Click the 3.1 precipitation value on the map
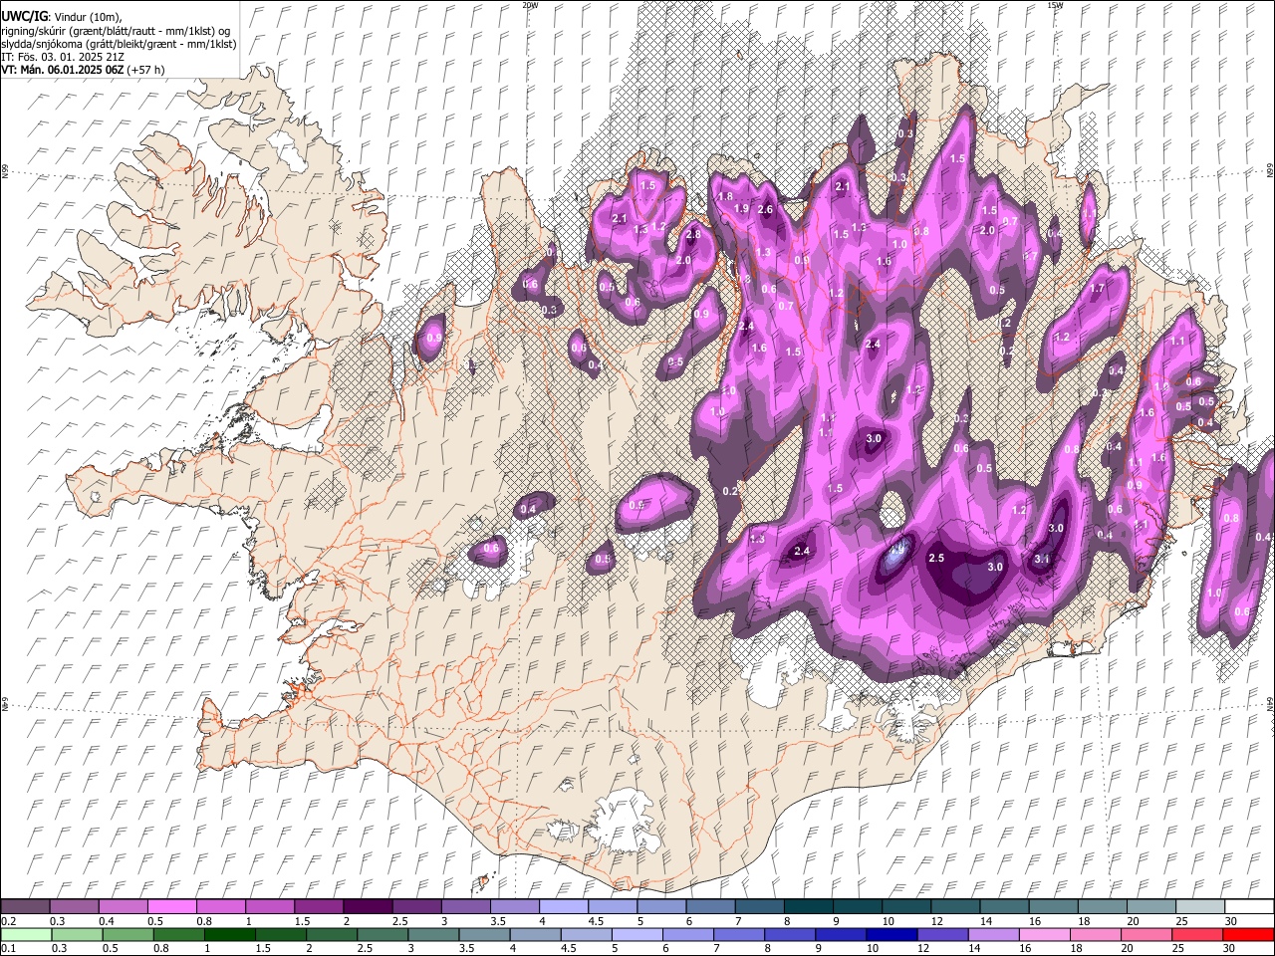Image resolution: width=1275 pixels, height=956 pixels. click(1042, 560)
